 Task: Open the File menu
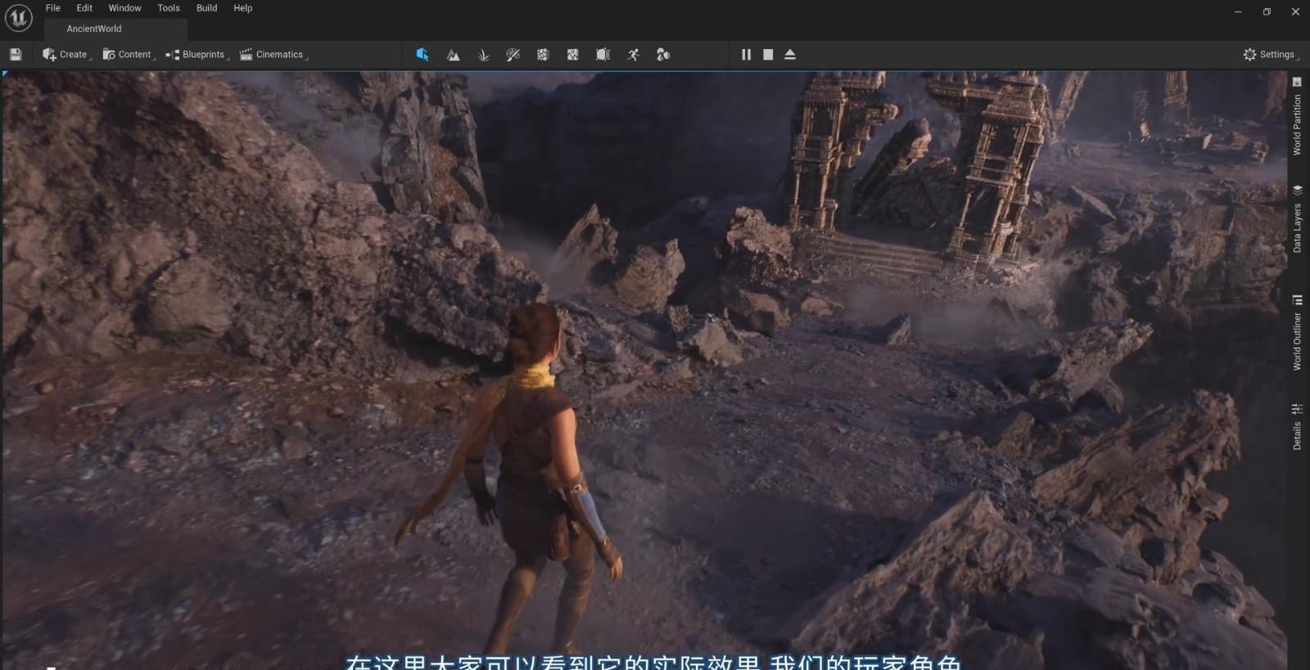click(x=53, y=8)
